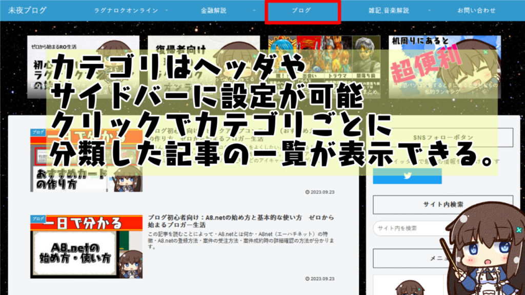Expand the ラグナロクオンライン dropdown arrow

(167, 10)
